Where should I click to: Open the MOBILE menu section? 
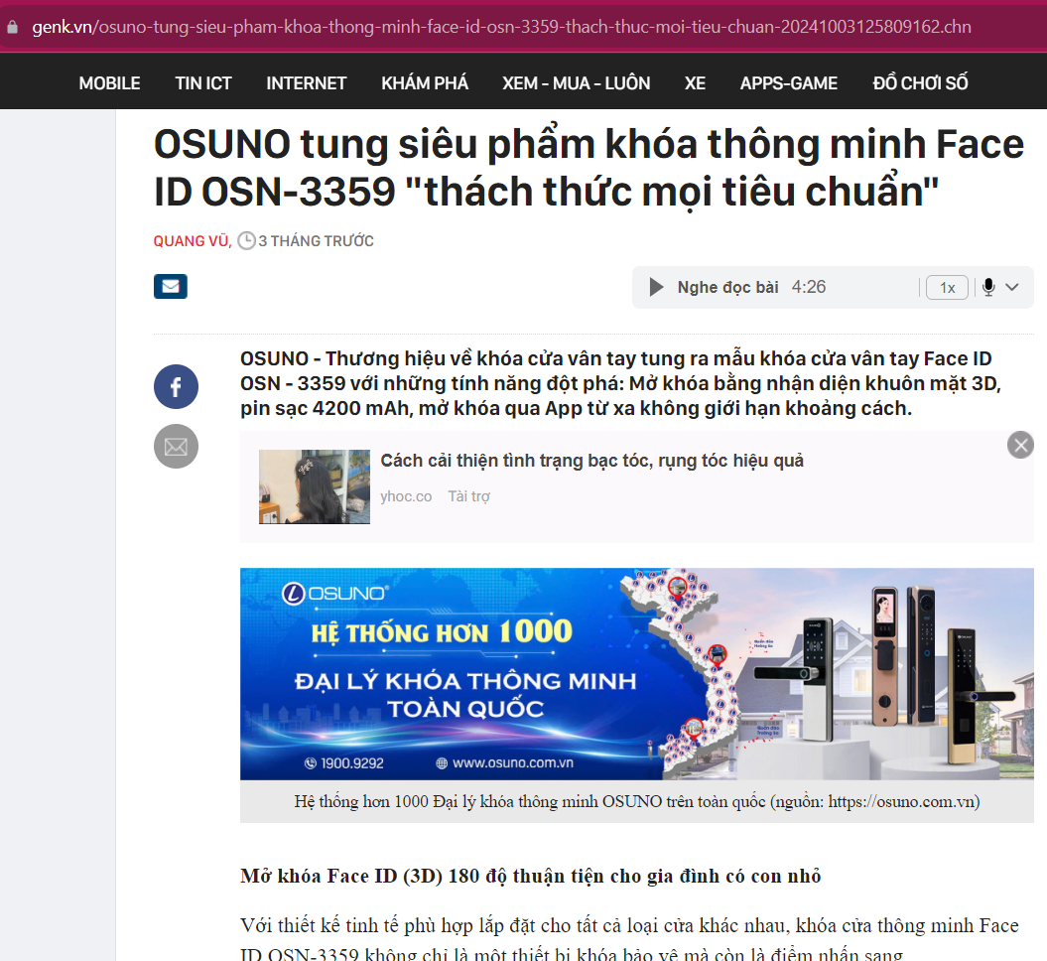pyautogui.click(x=109, y=83)
